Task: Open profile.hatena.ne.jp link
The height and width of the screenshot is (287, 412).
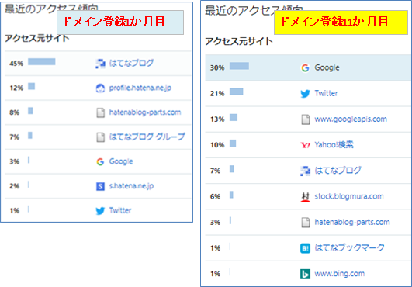Action: (140, 88)
